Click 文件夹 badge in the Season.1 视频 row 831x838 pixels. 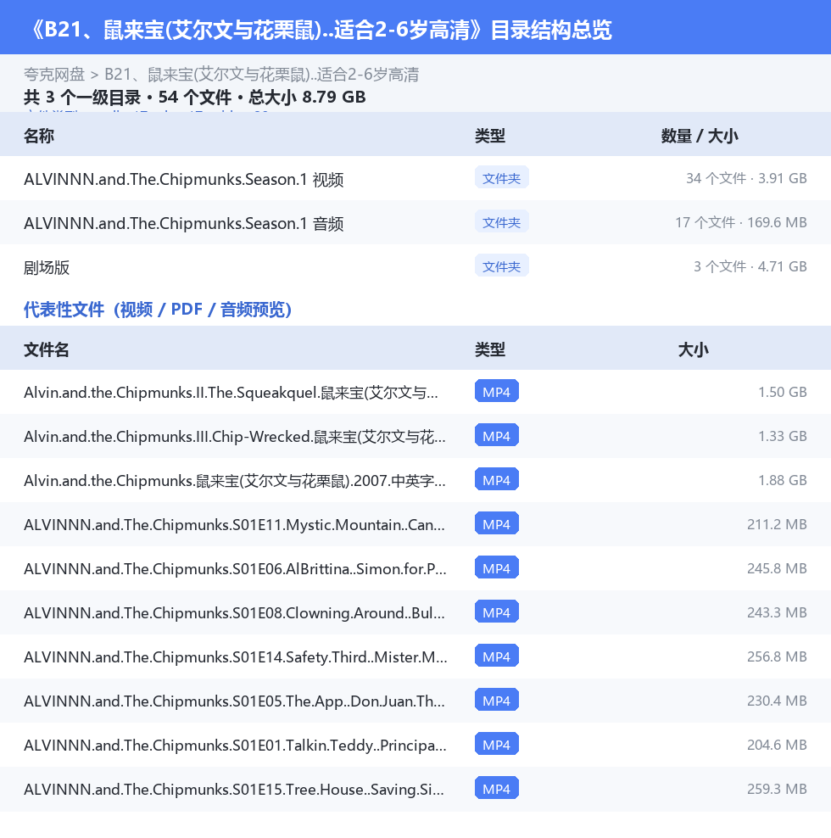click(501, 177)
